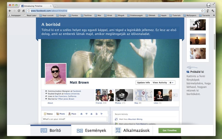Click the Update Info button

pos(143,83)
